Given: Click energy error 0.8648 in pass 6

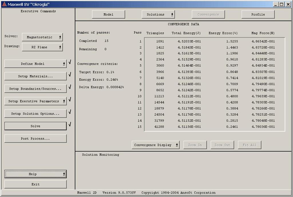Looking at the screenshot, I should (x=232, y=72).
